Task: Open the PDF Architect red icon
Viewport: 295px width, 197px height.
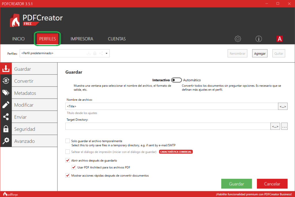Action: tap(279, 39)
